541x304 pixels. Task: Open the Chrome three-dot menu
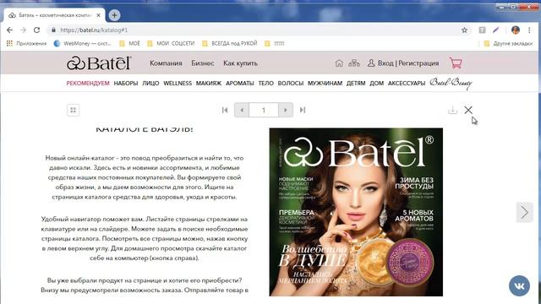(529, 30)
